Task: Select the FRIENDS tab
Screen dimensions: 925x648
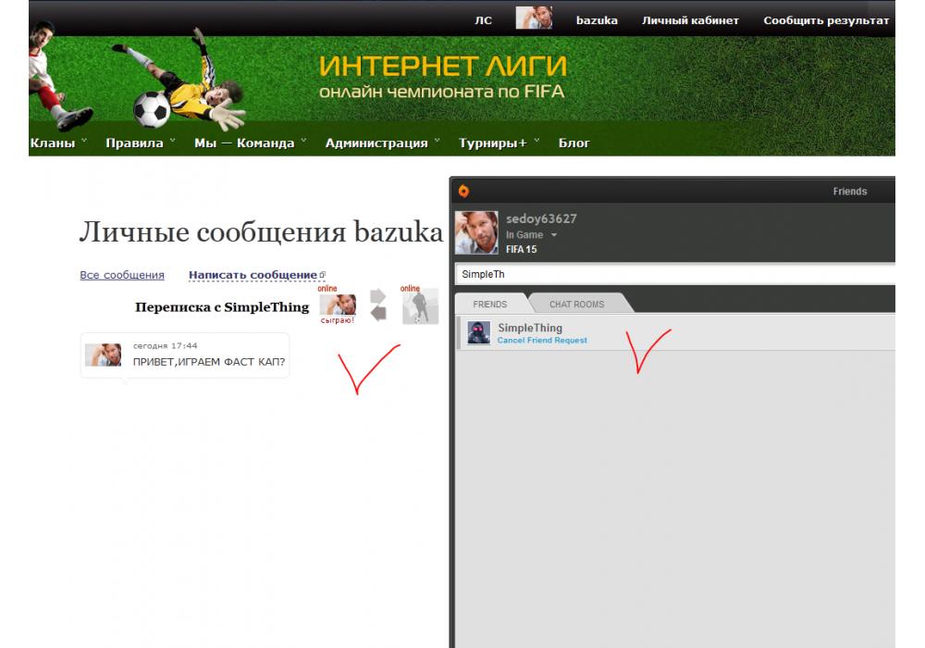Action: click(489, 304)
